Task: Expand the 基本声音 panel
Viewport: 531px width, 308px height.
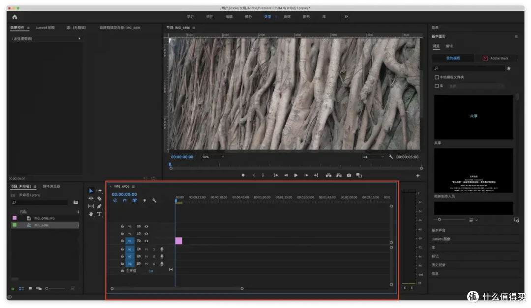Action: (439, 230)
